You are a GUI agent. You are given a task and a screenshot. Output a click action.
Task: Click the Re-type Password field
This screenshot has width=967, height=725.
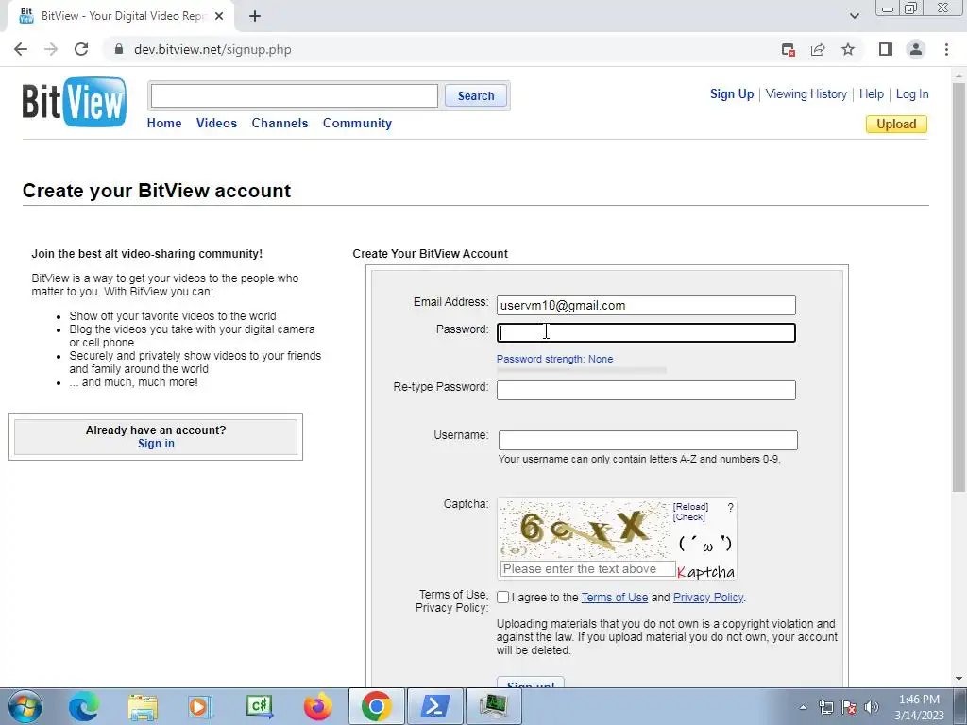646,390
